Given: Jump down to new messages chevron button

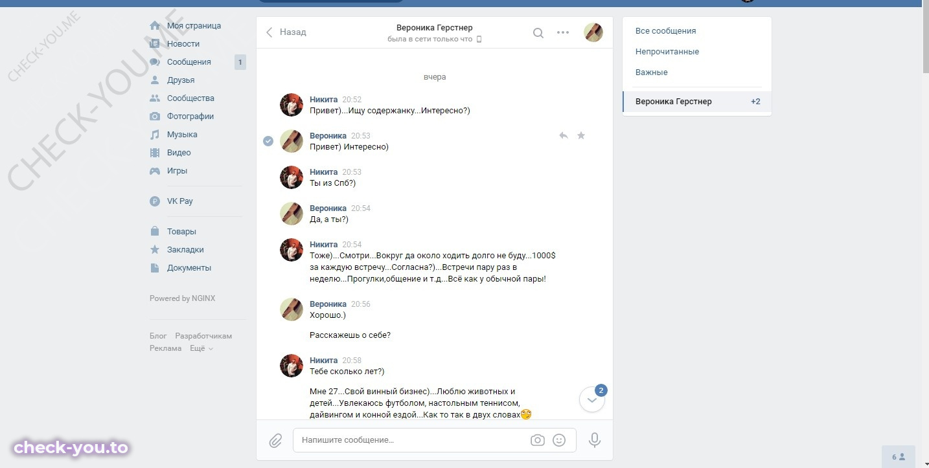Looking at the screenshot, I should pyautogui.click(x=592, y=400).
